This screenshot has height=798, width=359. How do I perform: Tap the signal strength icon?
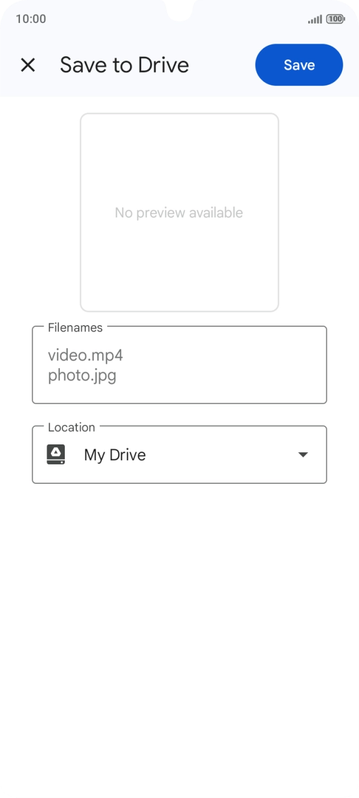(315, 20)
